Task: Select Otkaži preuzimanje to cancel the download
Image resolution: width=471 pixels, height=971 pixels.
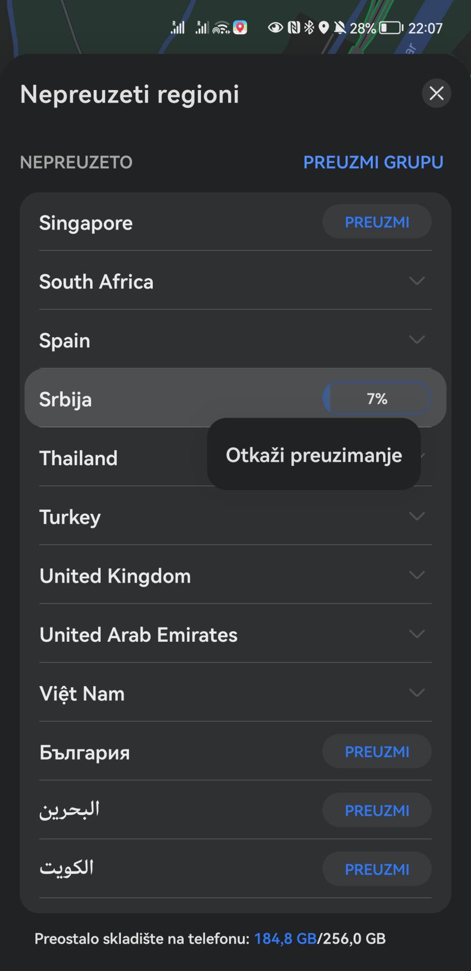Action: click(314, 455)
